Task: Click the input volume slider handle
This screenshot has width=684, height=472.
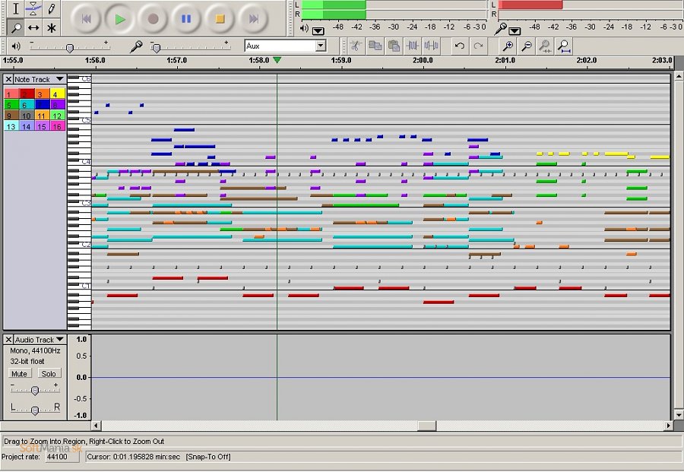Action: 157,48
